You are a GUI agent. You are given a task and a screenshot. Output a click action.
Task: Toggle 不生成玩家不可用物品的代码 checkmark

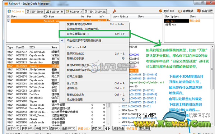tap(62, 40)
